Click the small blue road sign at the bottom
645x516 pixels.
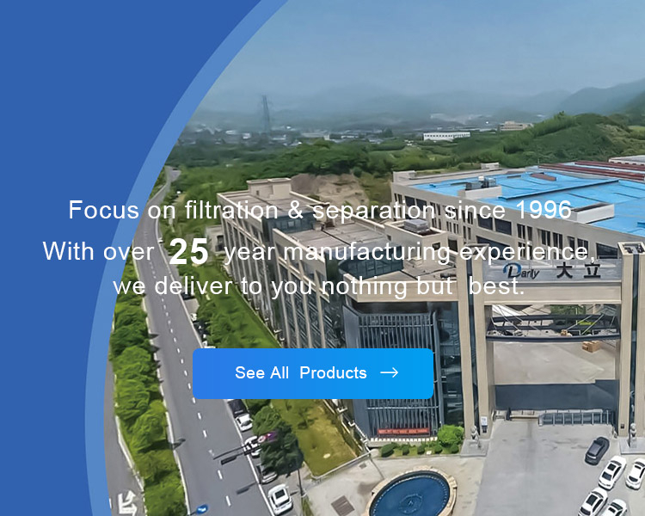click(x=202, y=509)
